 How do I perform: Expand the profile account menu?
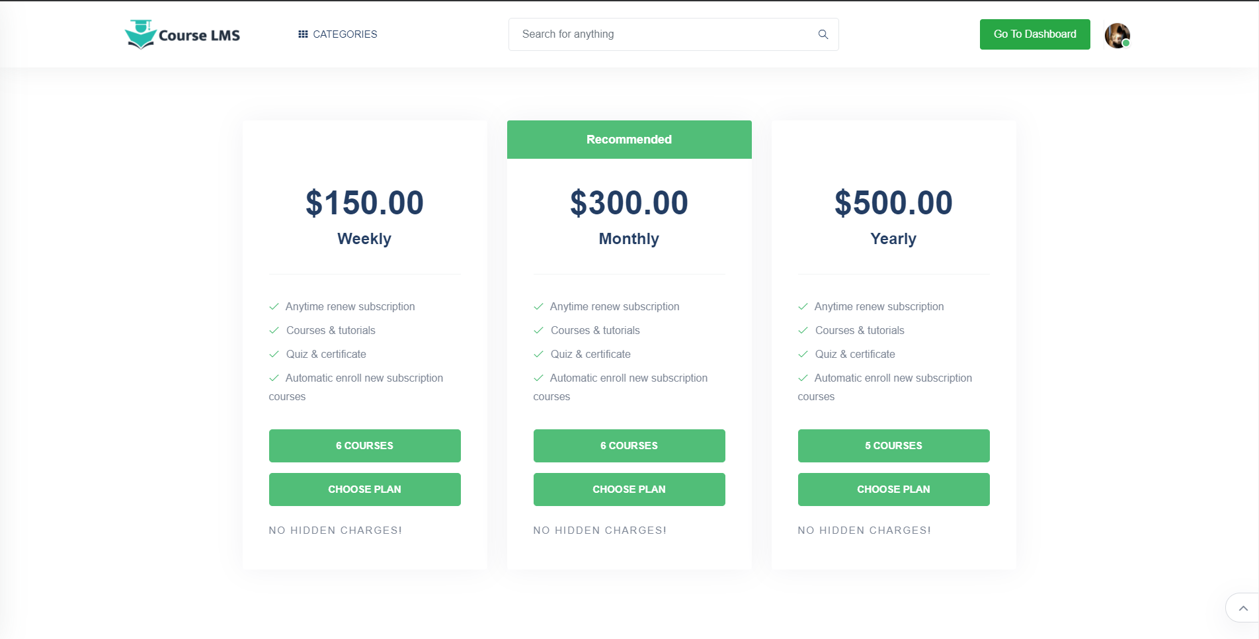[1116, 35]
